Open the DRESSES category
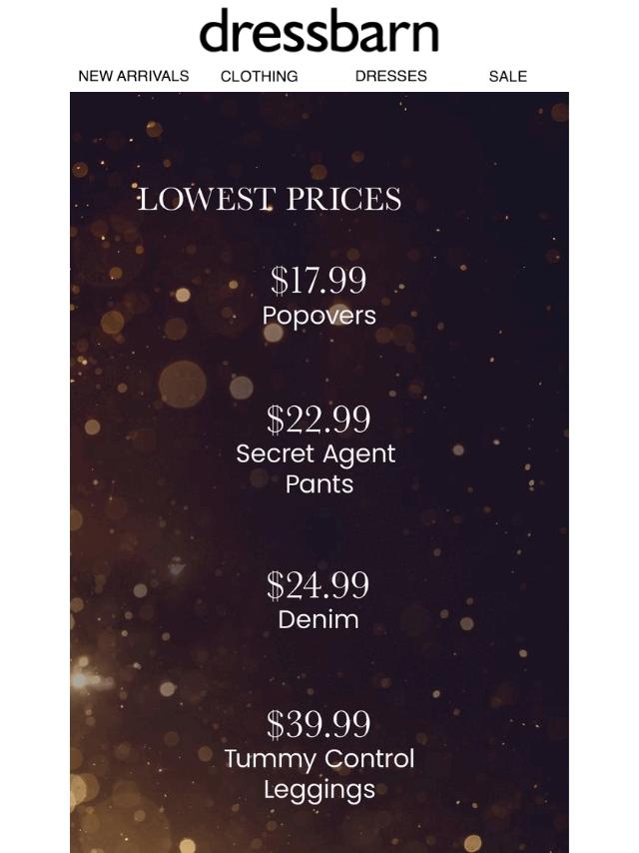Viewport: 639px width, 853px height. click(391, 76)
